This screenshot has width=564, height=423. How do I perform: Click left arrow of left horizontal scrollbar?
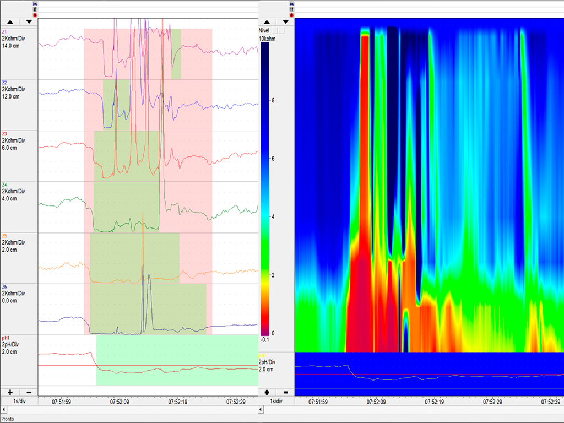pos(3,410)
